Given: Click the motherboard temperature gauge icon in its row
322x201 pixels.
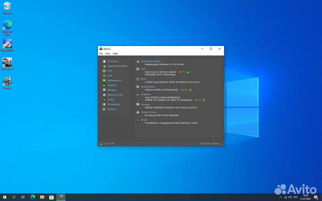Looking at the screenshot, I should pyautogui.click(x=190, y=90).
